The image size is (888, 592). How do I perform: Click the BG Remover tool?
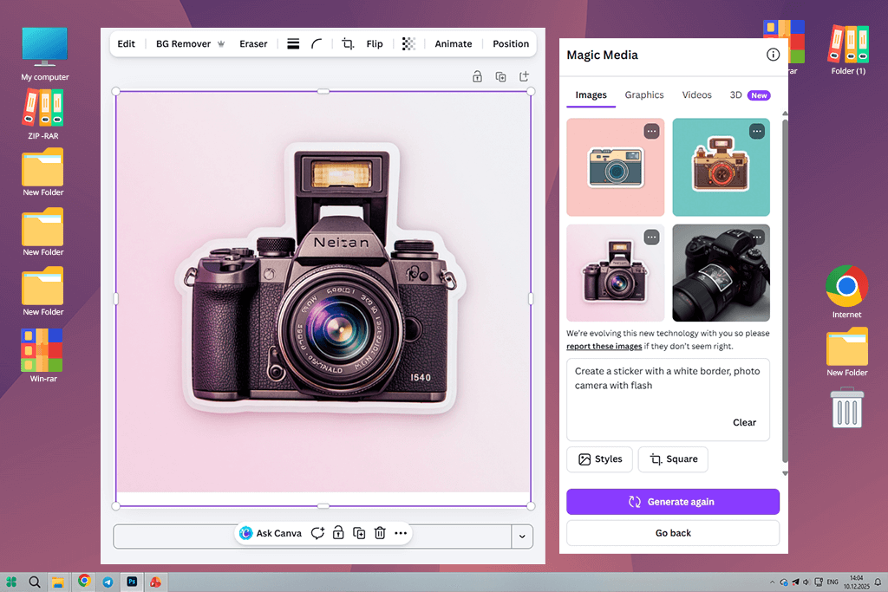click(x=190, y=43)
